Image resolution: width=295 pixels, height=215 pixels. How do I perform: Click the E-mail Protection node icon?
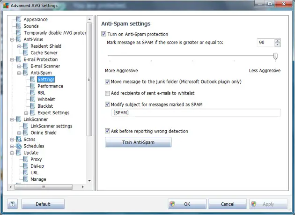click(18, 59)
